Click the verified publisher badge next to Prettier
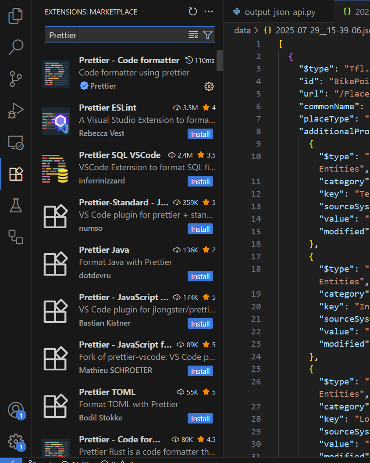Image resolution: width=370 pixels, height=463 pixels. pos(84,86)
